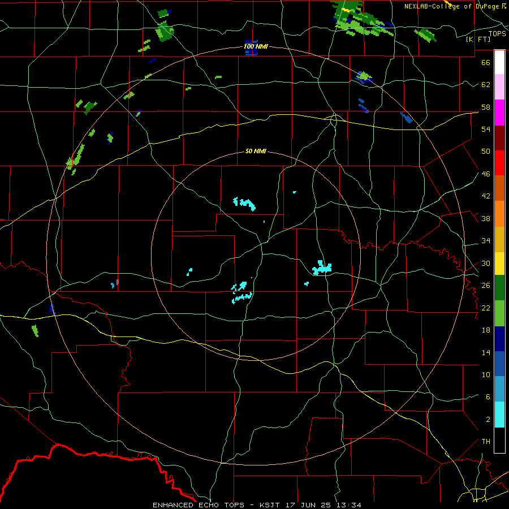Click the "17 JUN 25 13:34" timestamp
This screenshot has height=509, width=509.
[x=323, y=505]
